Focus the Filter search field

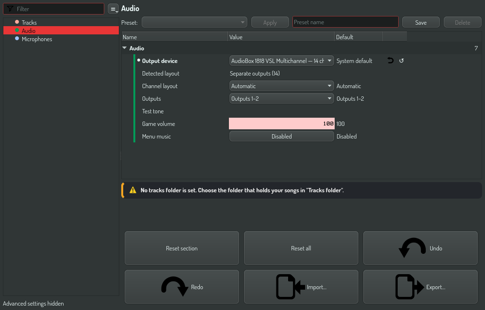click(53, 9)
